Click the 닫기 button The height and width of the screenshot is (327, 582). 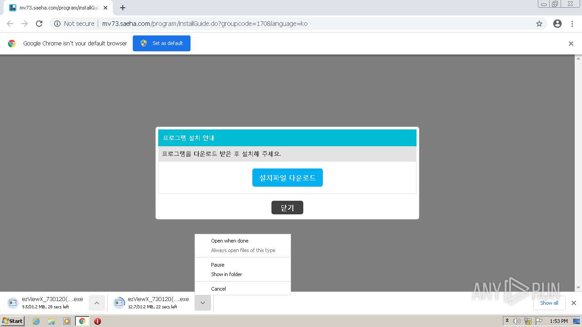tap(287, 208)
